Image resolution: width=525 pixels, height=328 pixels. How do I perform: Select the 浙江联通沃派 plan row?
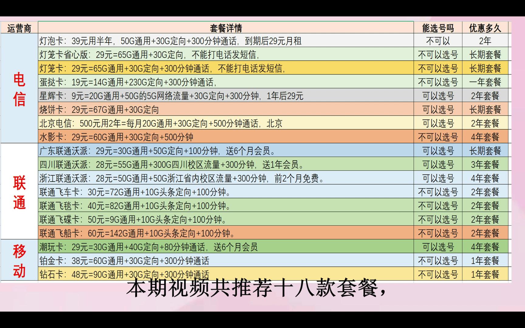226,178
